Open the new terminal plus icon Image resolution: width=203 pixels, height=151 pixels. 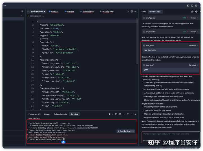click(x=109, y=114)
